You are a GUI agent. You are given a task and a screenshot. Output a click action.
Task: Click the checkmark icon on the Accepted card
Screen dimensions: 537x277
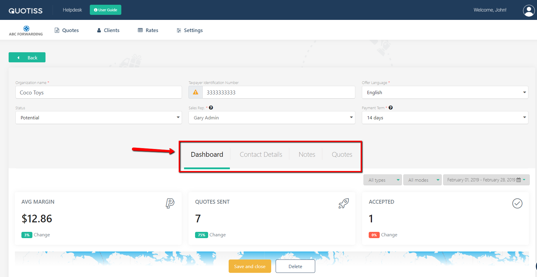pyautogui.click(x=517, y=204)
